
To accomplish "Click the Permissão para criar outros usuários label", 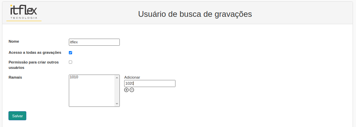I will coord(34,65).
